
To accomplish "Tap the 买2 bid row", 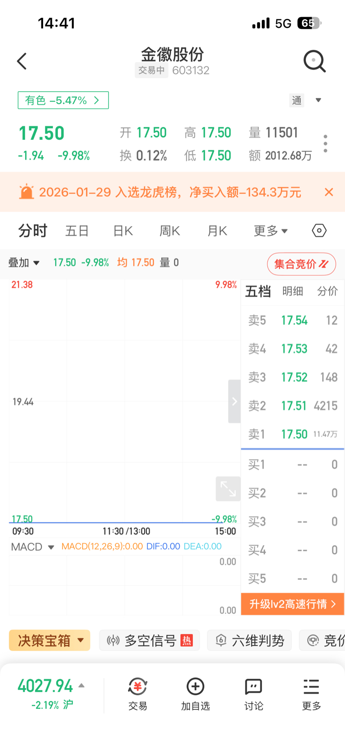I will (293, 493).
